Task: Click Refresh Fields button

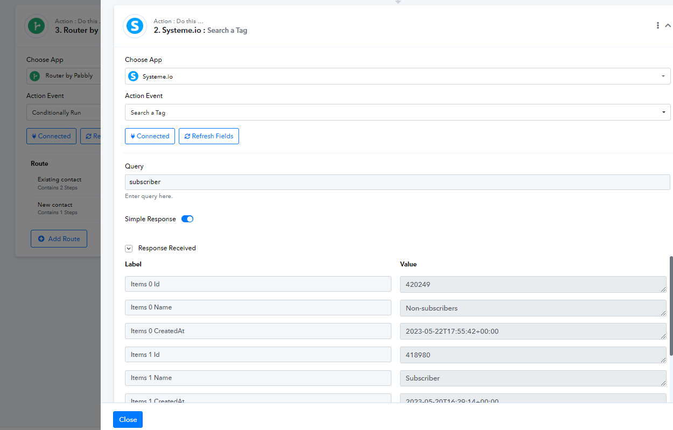Action: 209,136
